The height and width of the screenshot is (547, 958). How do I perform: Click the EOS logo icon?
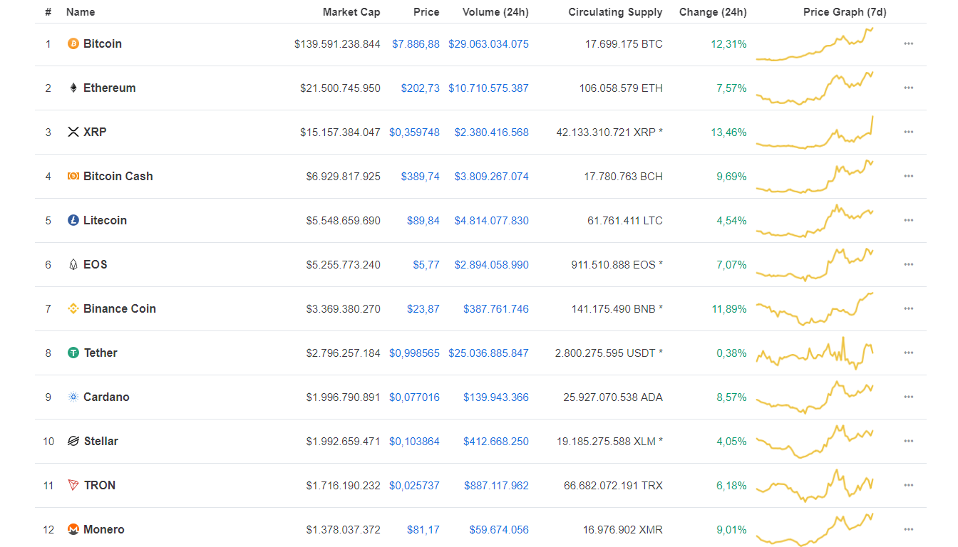[73, 265]
